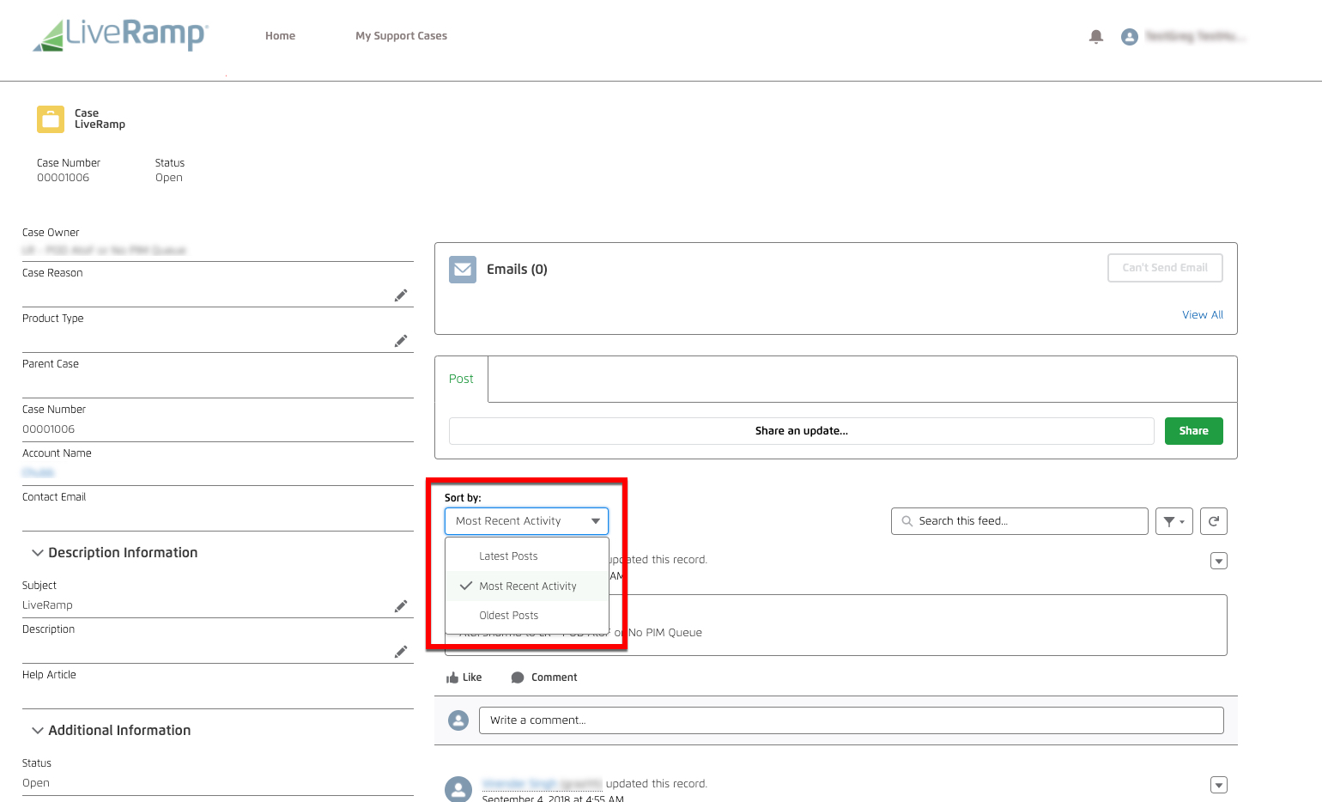Click the yellow Case briefcase icon

(x=51, y=119)
